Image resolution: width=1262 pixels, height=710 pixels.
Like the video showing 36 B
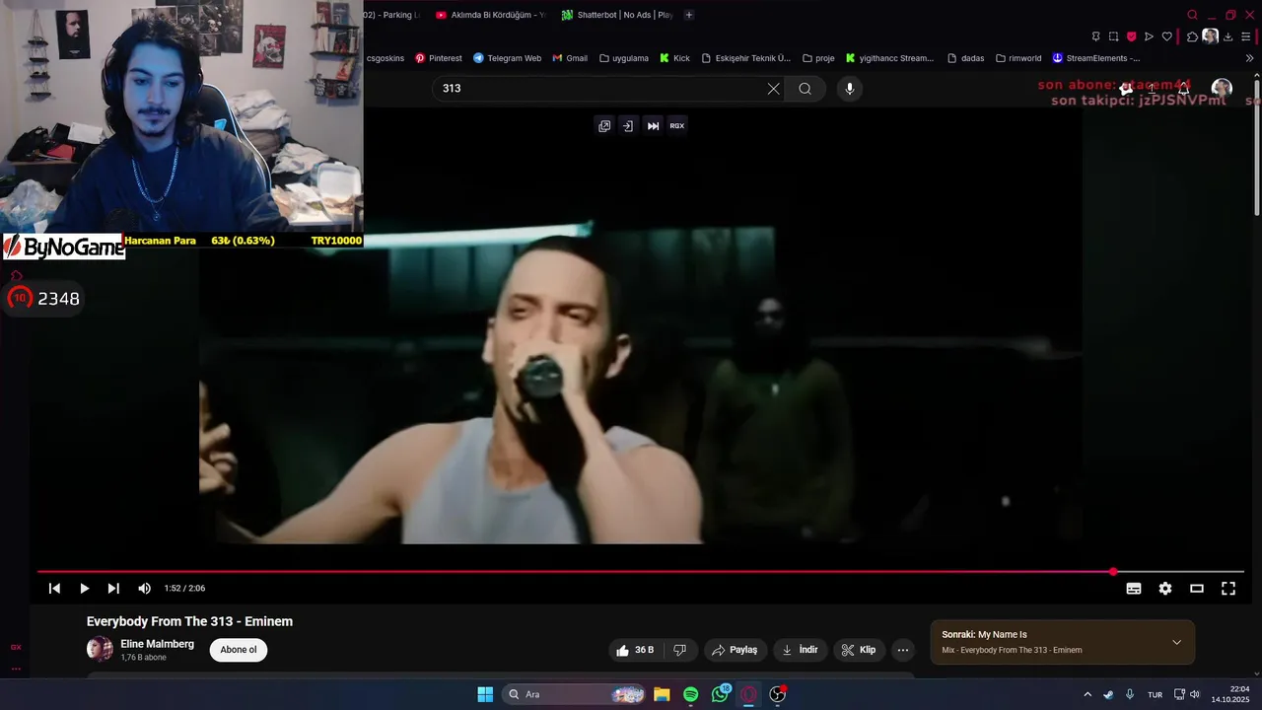coord(635,650)
